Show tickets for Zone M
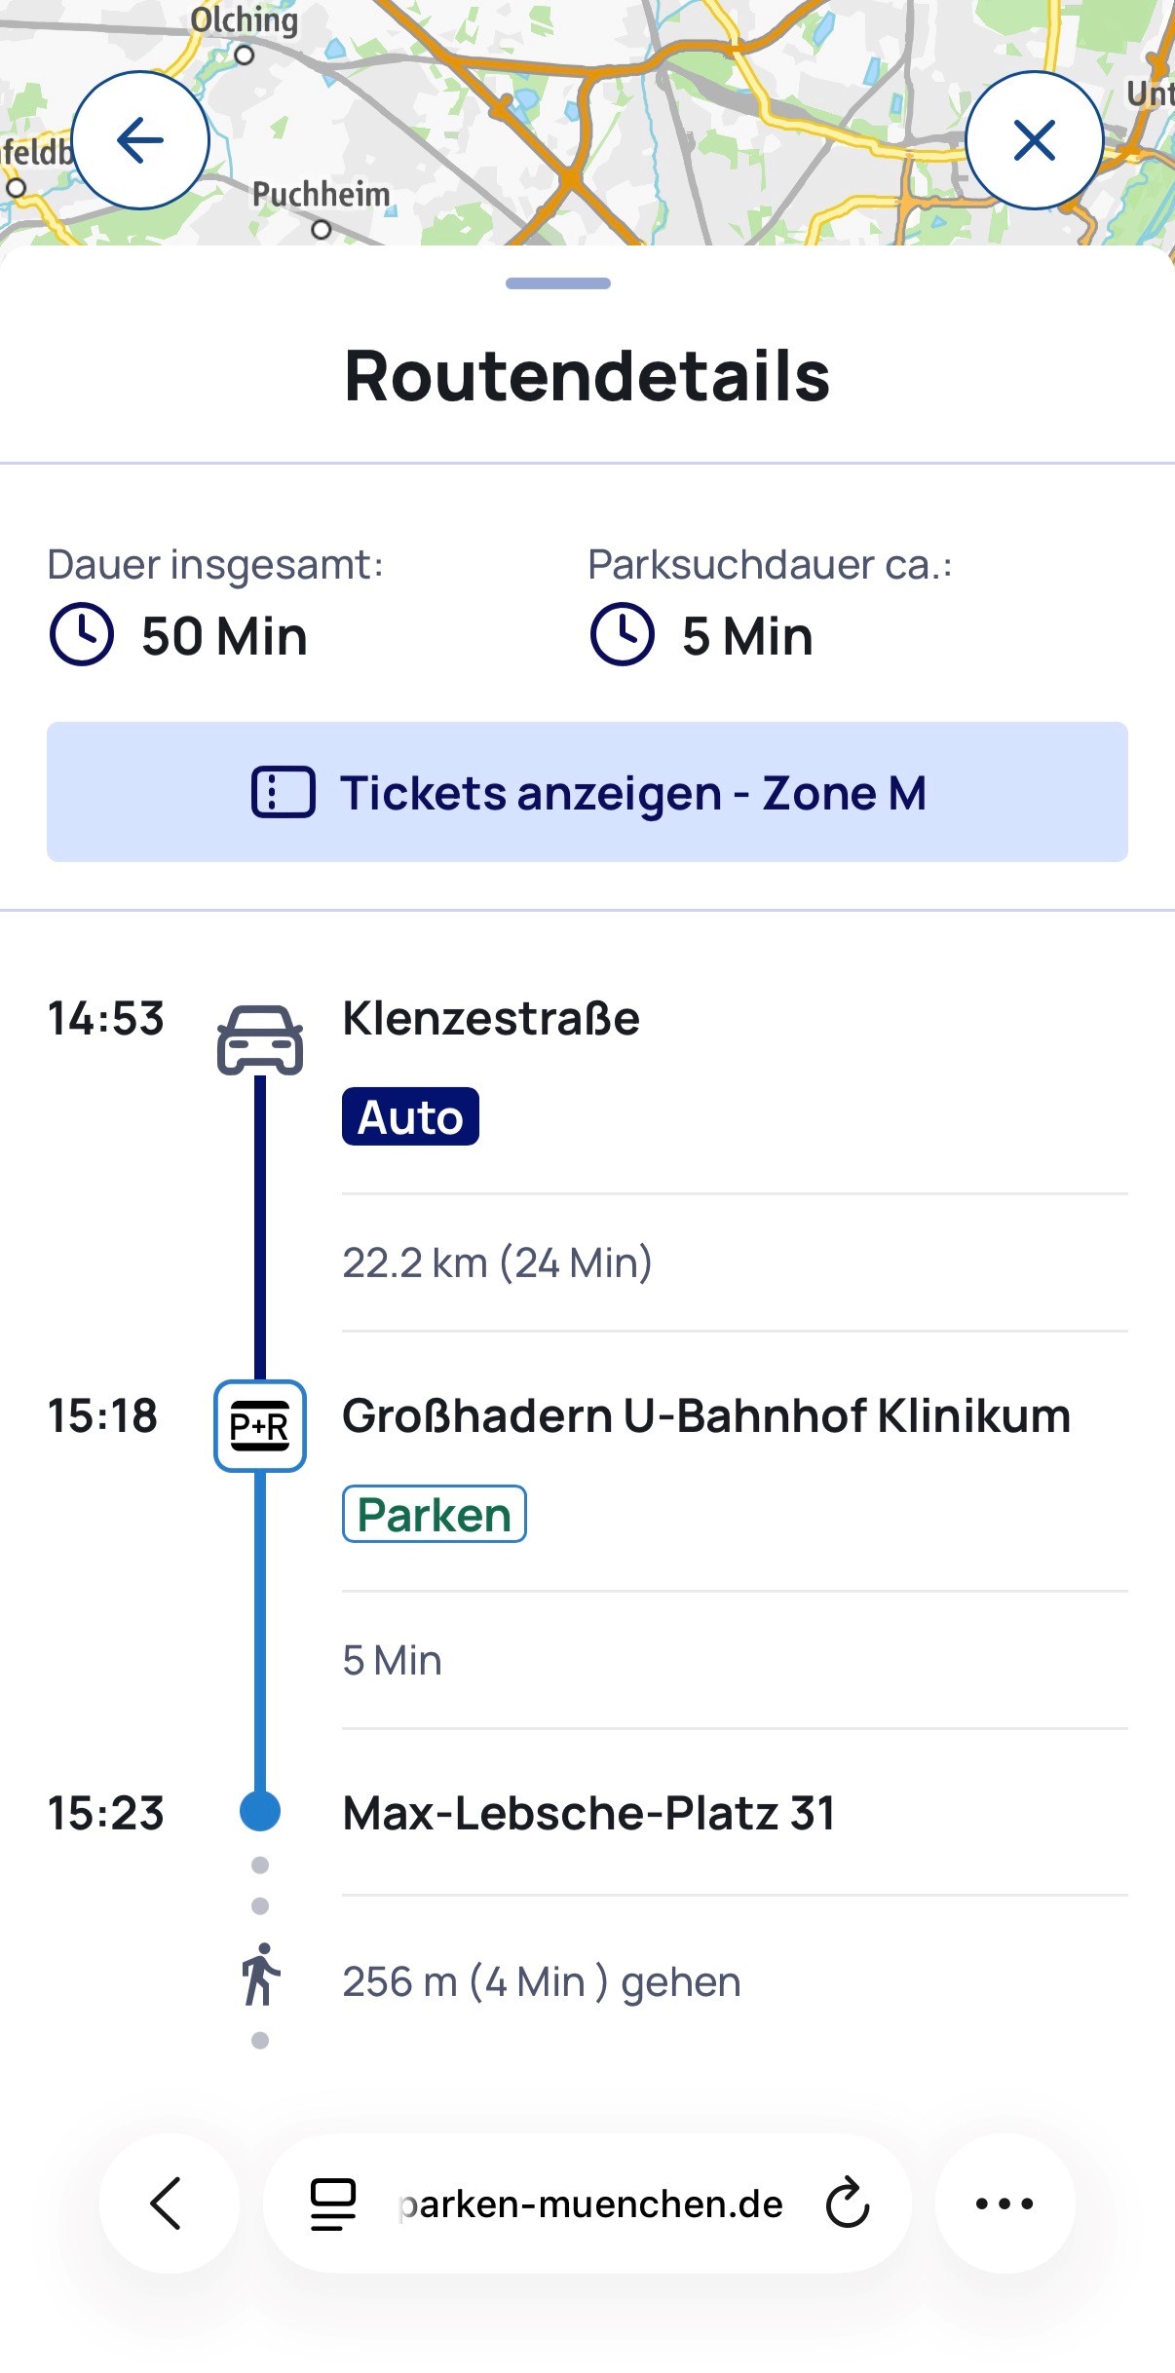The height and width of the screenshot is (2373, 1175). [x=587, y=792]
